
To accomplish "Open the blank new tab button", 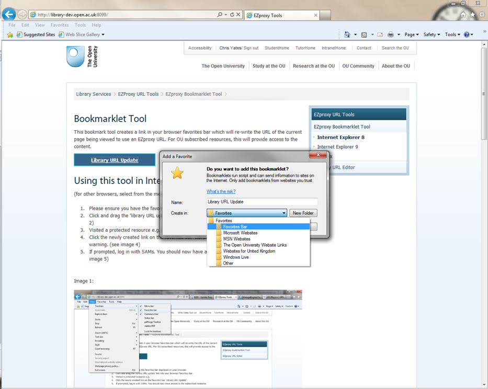I will pos(325,15).
